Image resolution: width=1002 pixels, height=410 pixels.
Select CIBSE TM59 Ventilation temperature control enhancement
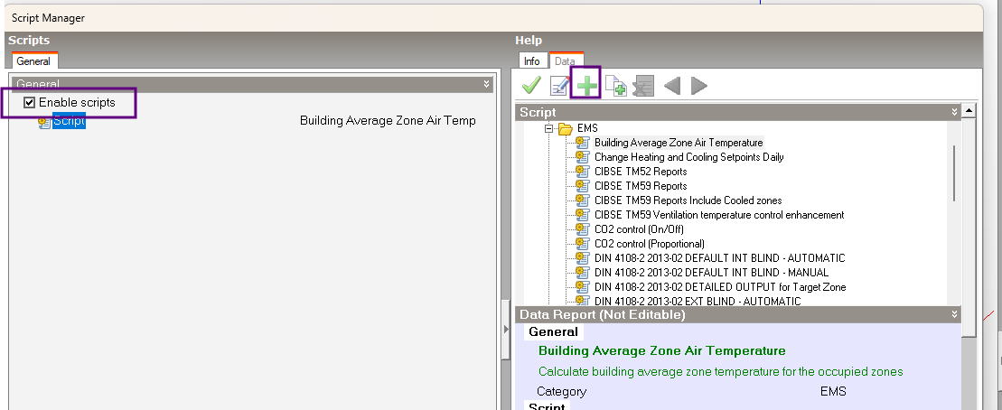[x=719, y=215]
